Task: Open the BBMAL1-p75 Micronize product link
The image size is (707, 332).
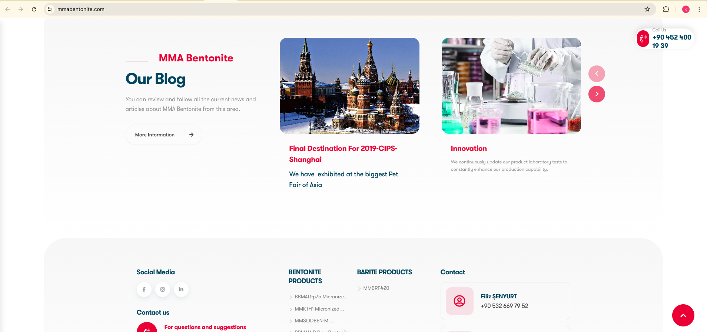Action: tap(322, 297)
